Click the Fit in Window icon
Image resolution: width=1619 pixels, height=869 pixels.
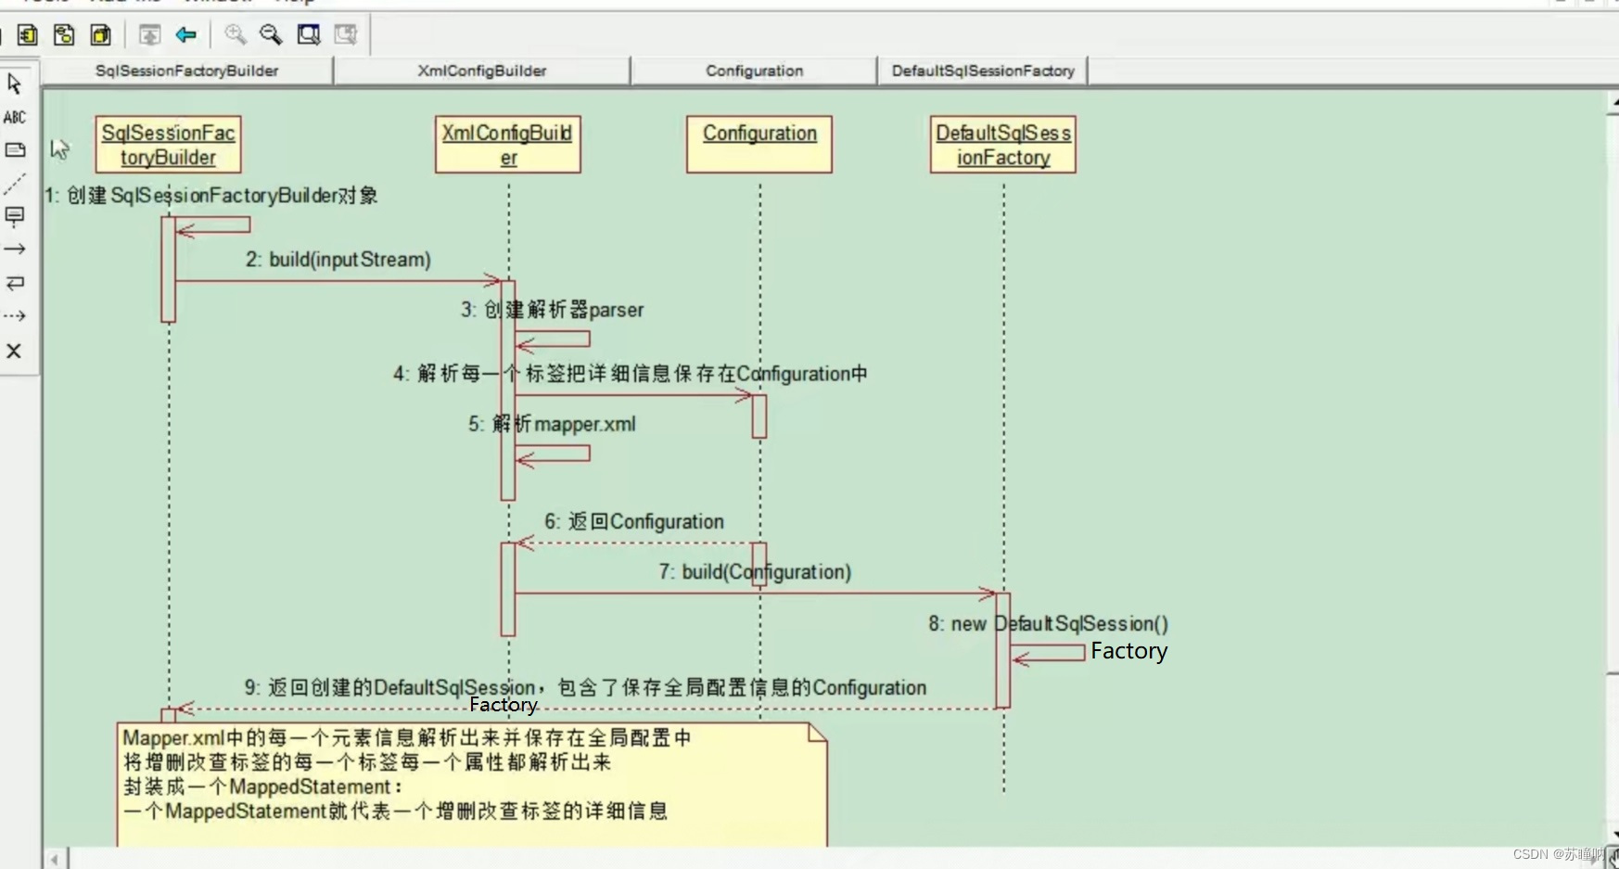[309, 35]
